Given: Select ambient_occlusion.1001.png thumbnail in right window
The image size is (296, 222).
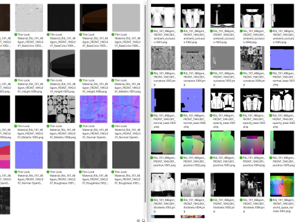Looking at the screenshot, I should pyautogui.click(x=163, y=15).
